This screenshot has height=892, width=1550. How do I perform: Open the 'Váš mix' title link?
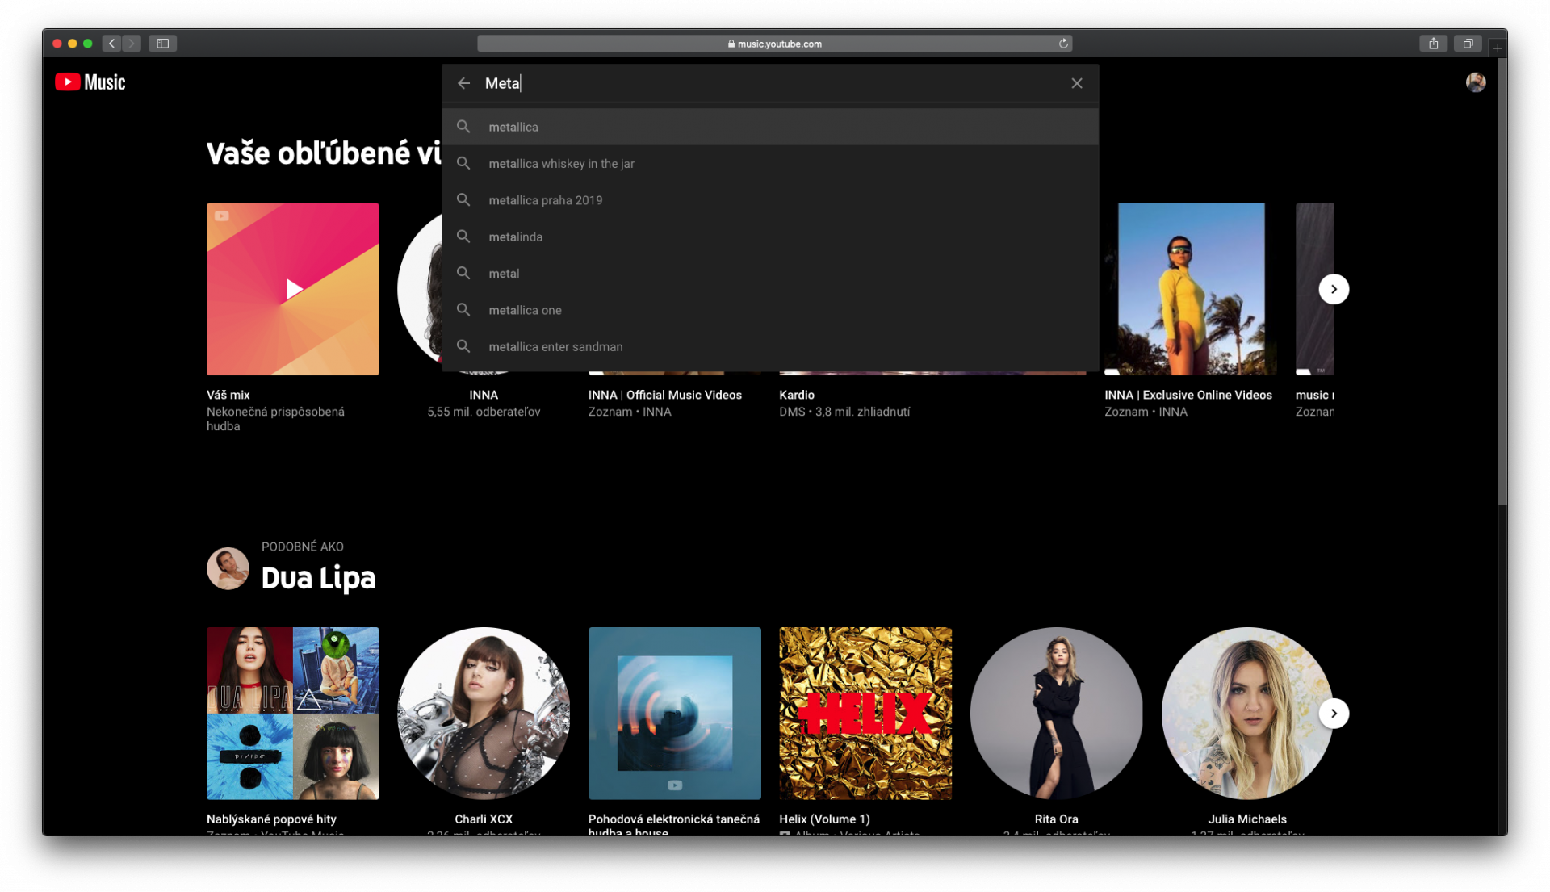228,395
